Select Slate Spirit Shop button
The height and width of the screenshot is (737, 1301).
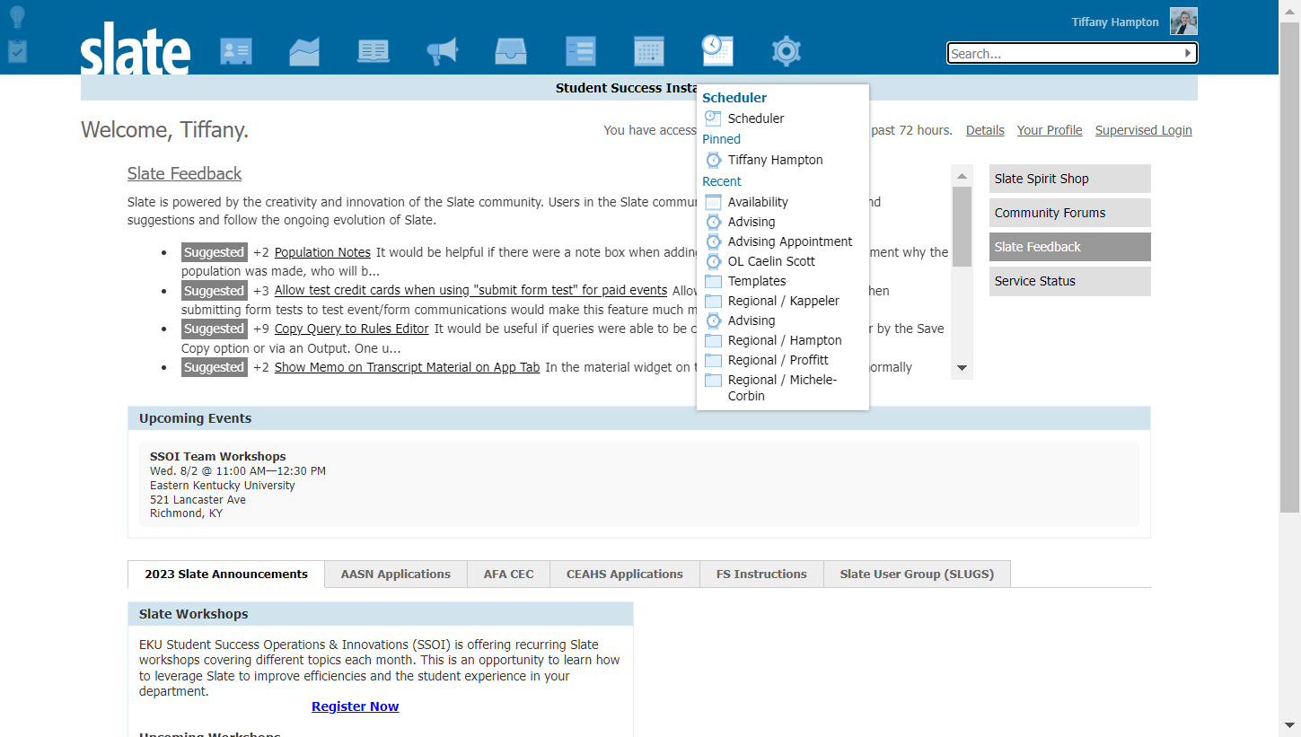1069,179
